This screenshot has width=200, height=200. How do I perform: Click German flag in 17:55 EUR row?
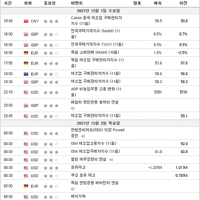click(26, 63)
